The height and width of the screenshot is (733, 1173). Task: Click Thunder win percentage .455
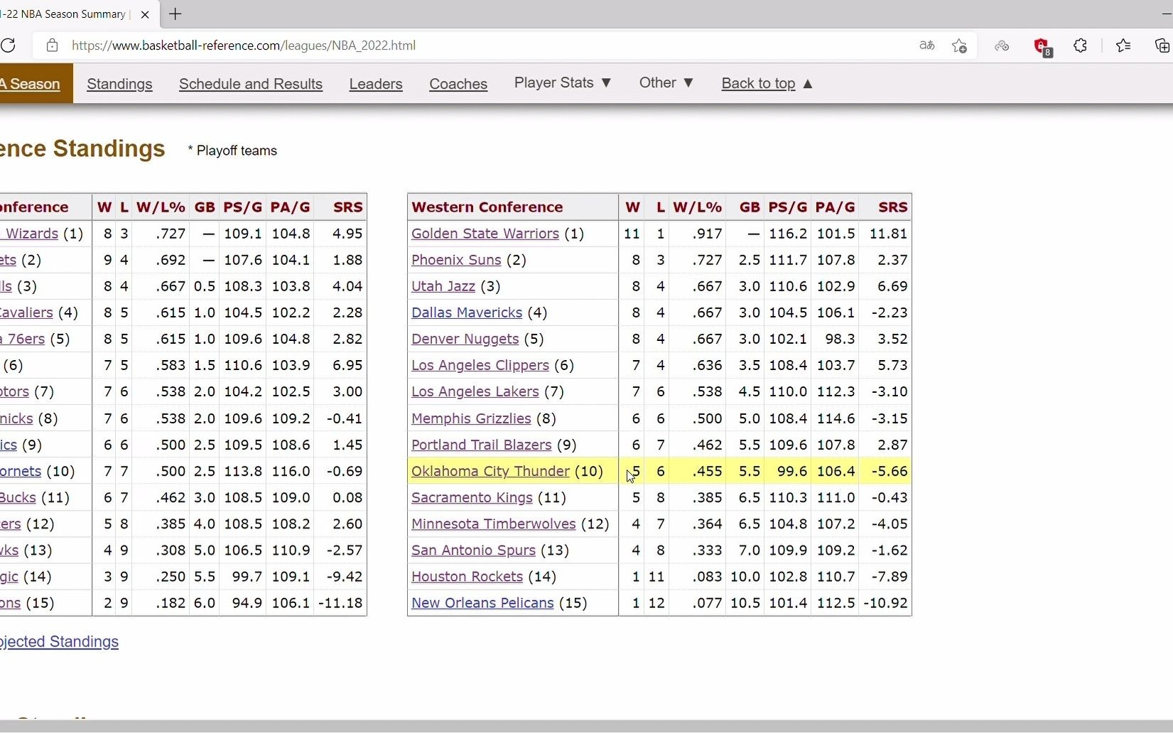pos(707,471)
